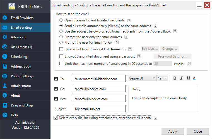212x139 pixels.
Task: Open help for Delete every file option
Action: [x=155, y=118]
